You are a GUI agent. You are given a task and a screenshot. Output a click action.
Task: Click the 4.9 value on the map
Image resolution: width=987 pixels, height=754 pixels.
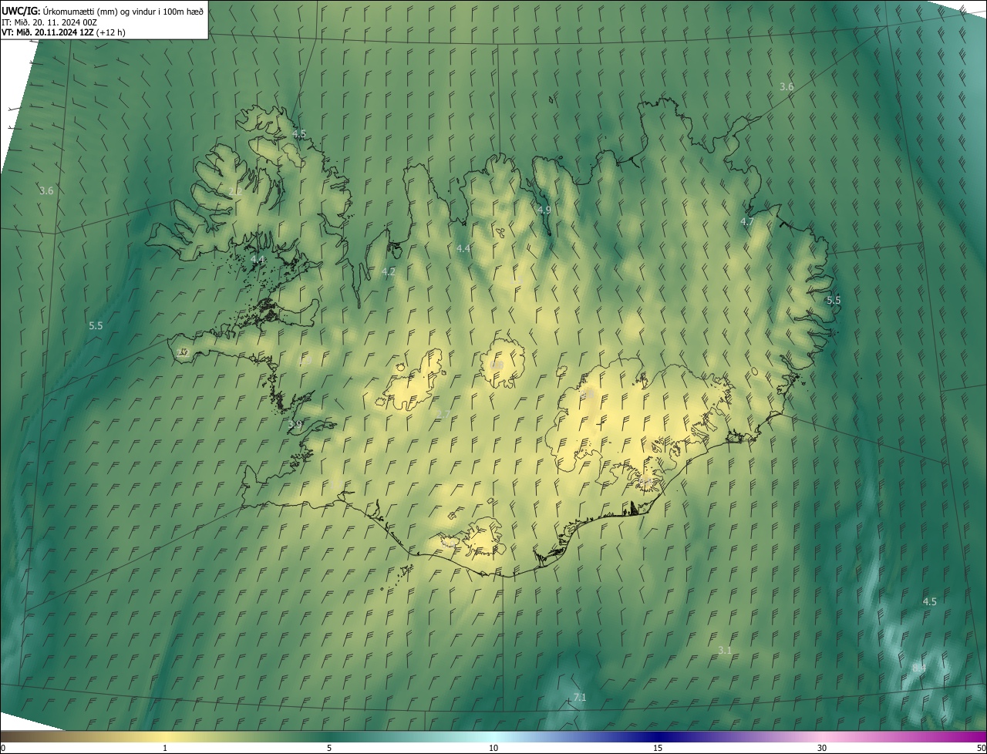544,210
